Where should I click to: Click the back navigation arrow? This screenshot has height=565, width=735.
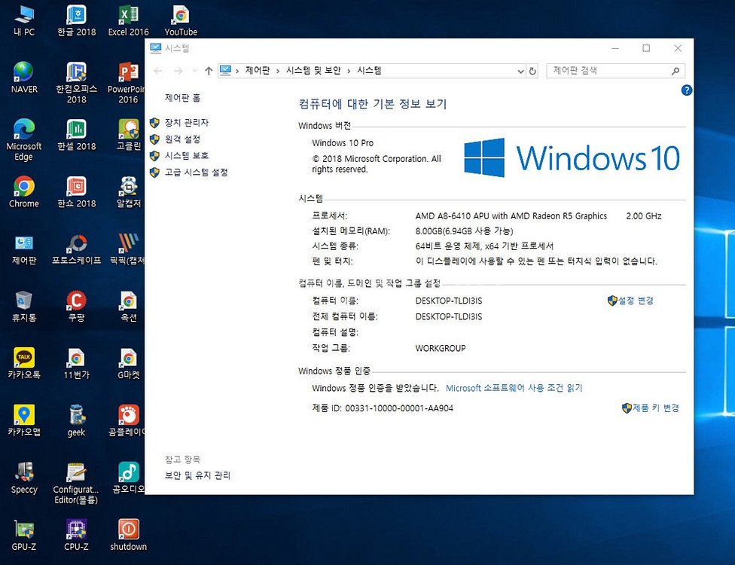[158, 71]
